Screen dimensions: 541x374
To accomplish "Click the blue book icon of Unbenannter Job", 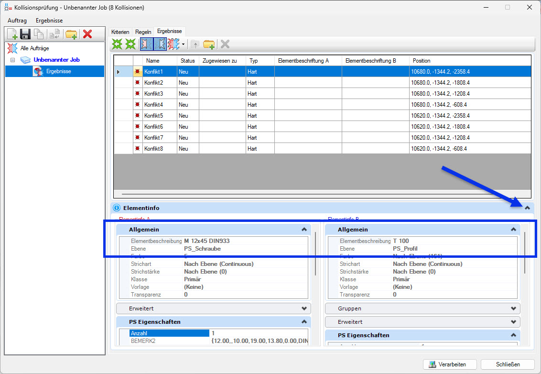I will coord(25,60).
